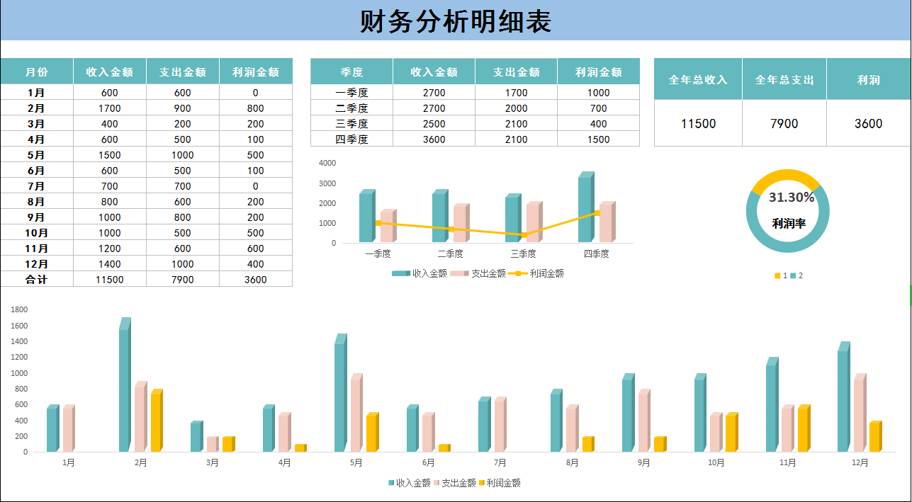Click the 利润金额 line marker in the quarterly chart legend

pyautogui.click(x=518, y=273)
